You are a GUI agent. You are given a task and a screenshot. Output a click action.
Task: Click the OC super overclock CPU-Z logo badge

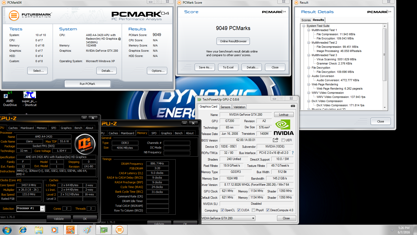click(85, 144)
